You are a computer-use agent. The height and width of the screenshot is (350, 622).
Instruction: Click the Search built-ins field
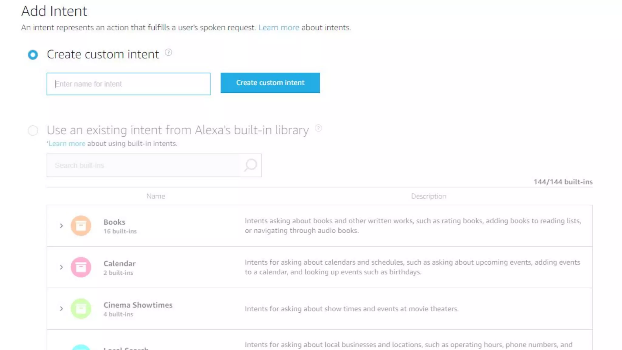[143, 165]
